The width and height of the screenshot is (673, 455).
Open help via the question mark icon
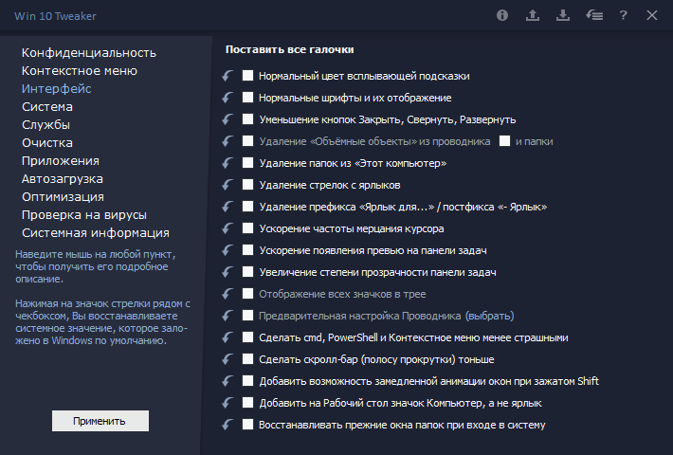[623, 15]
